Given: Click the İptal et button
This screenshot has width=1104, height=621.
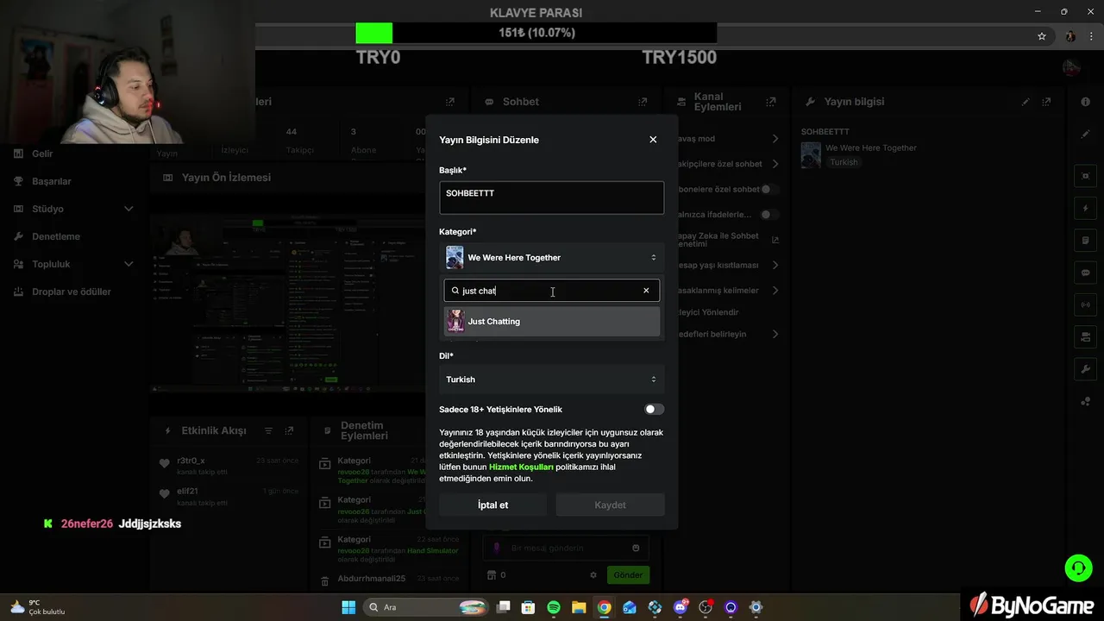Looking at the screenshot, I should tap(492, 505).
